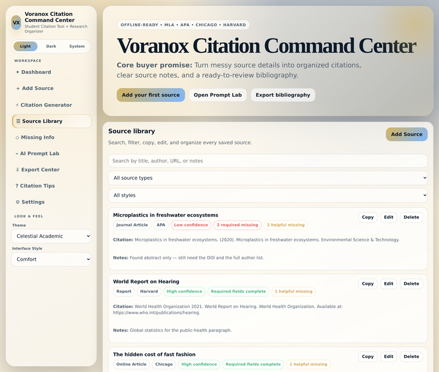The image size is (439, 372).
Task: Click the Microplastics in freshwater ecosystems title
Action: point(166,215)
